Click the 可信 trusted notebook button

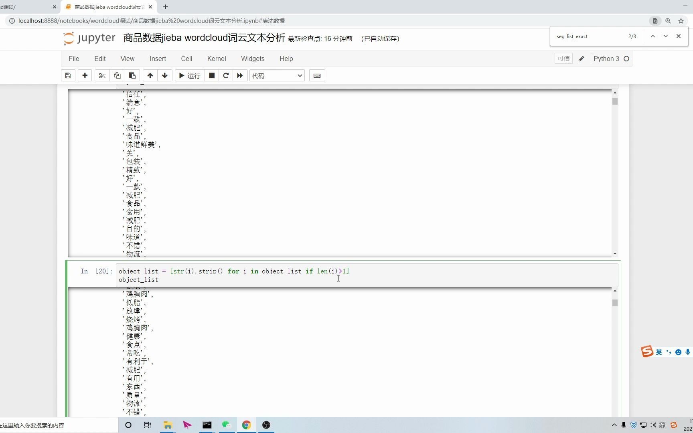(563, 59)
